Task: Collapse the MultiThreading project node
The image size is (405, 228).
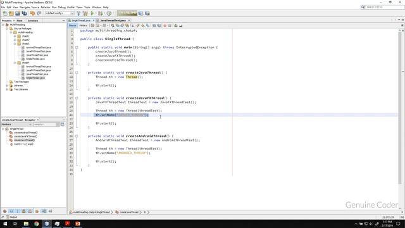Action: coord(3,25)
